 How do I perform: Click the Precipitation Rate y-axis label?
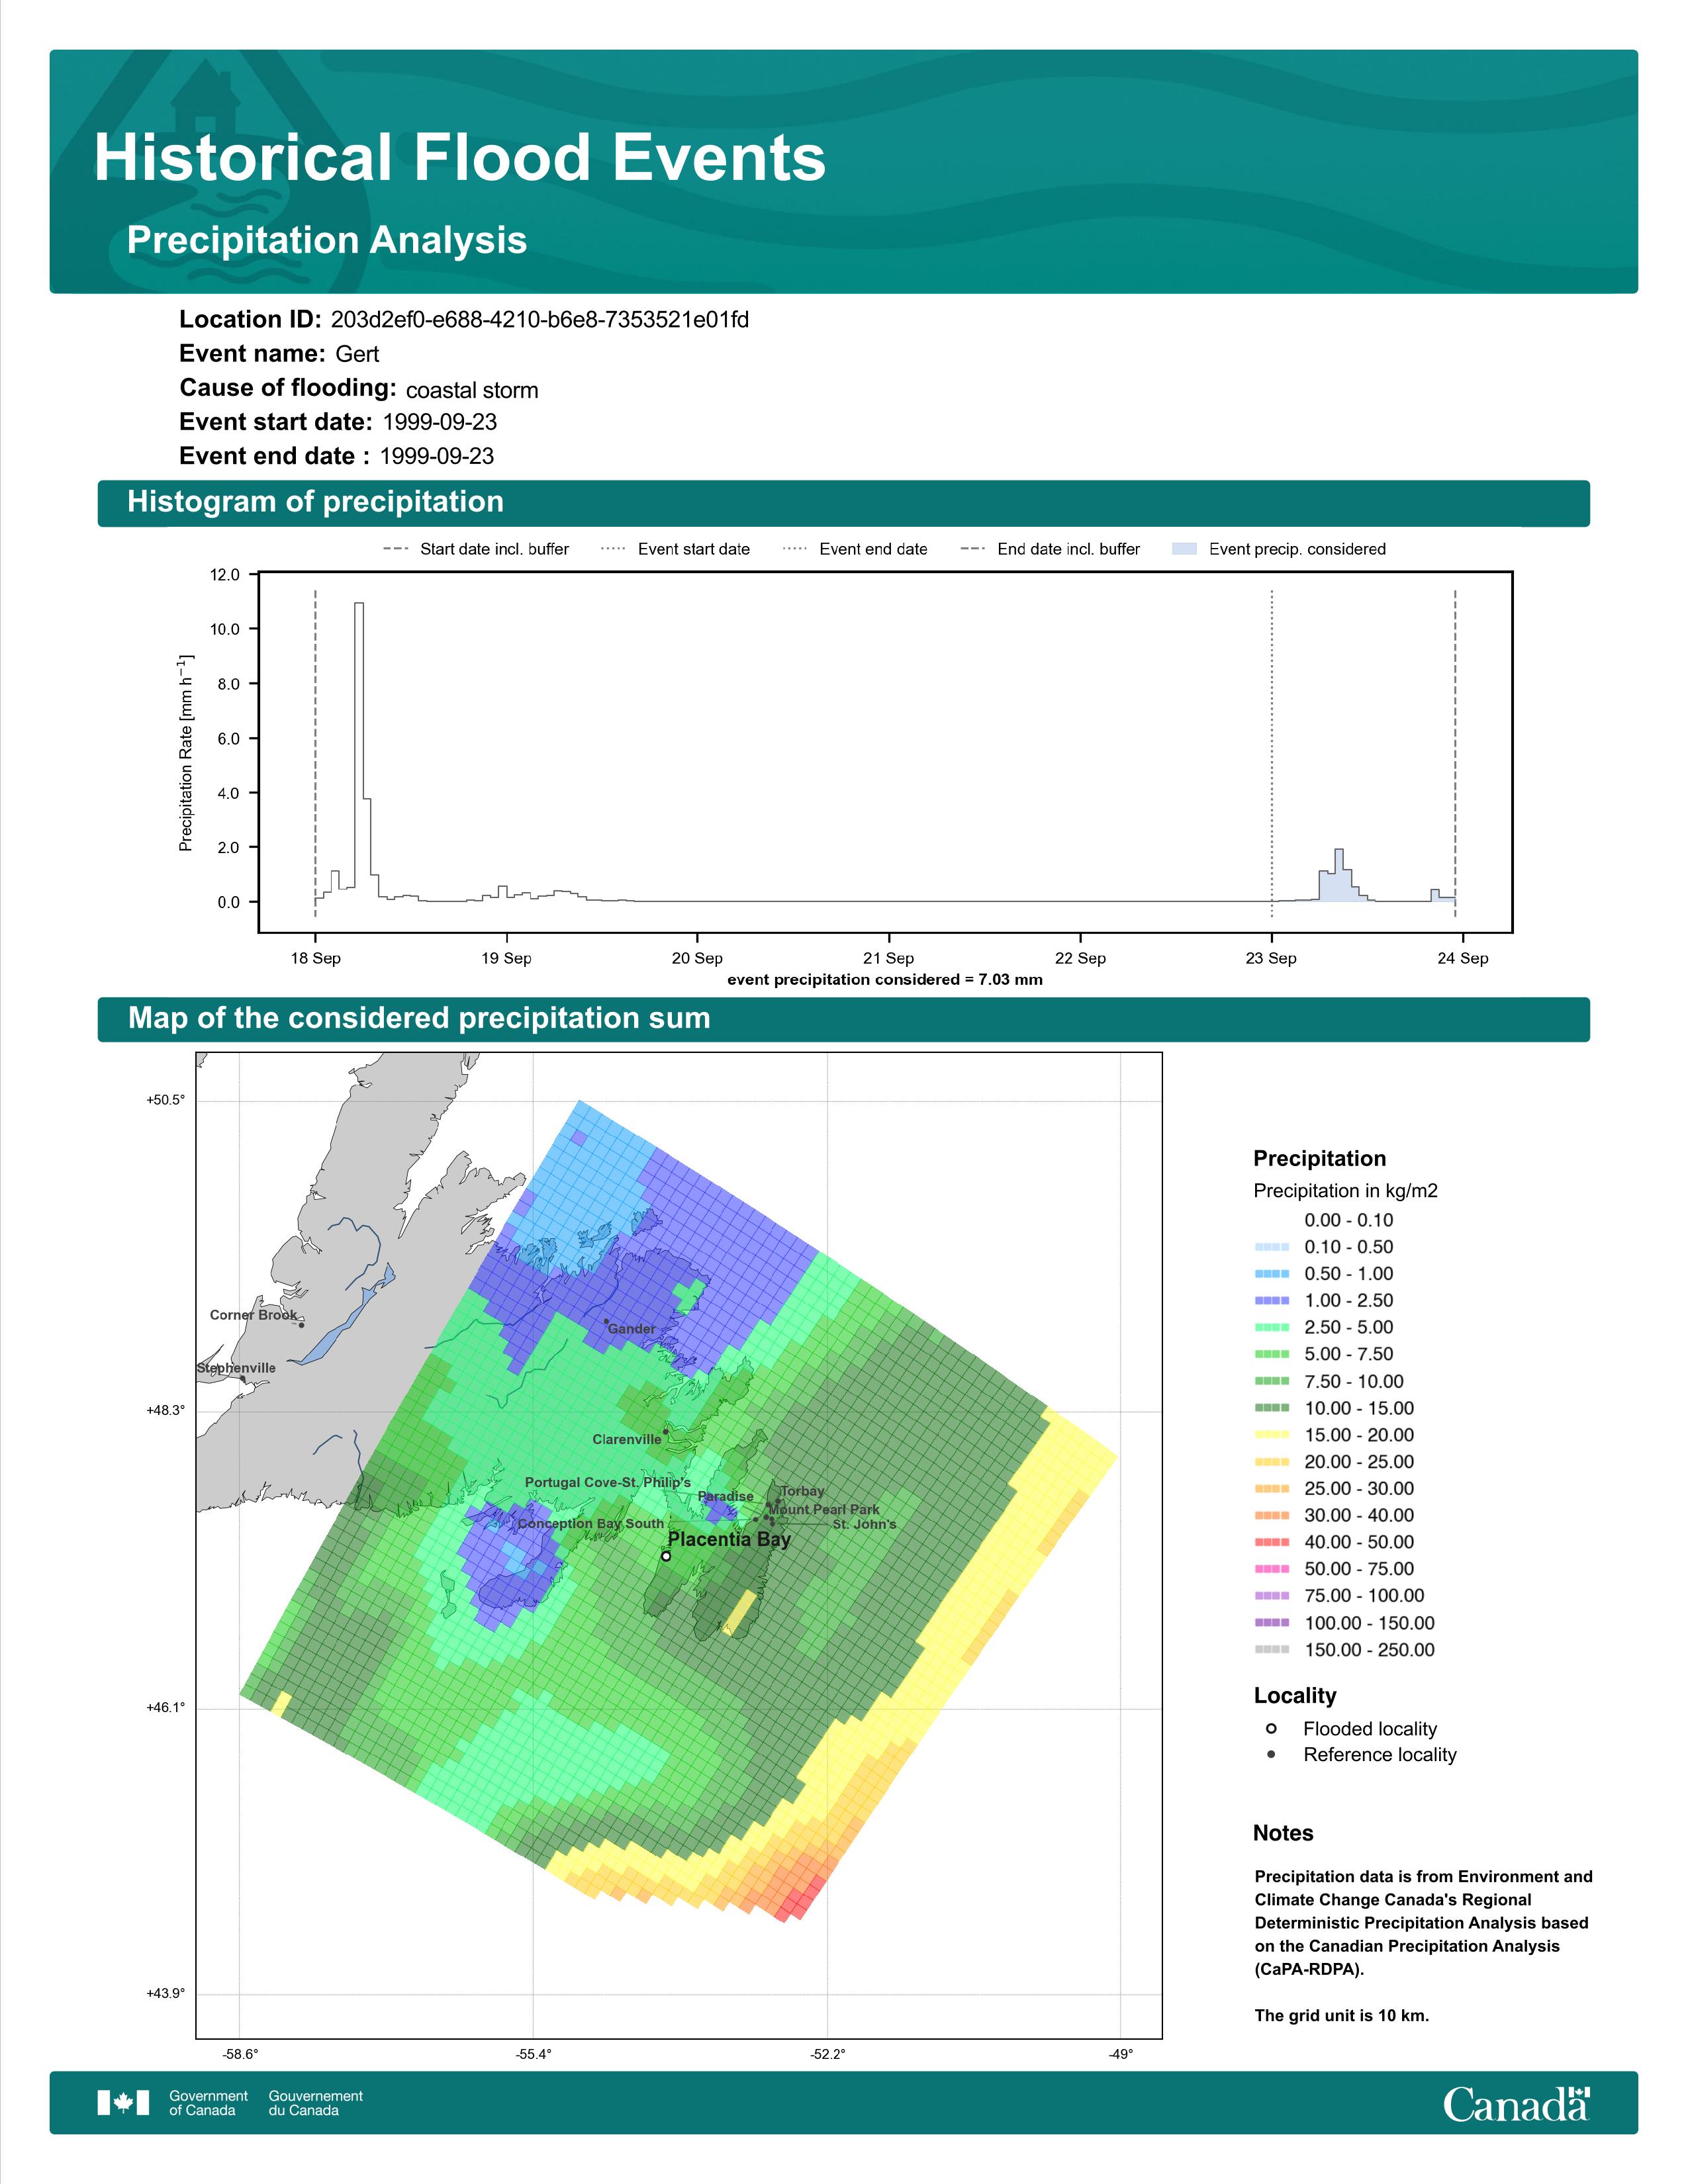coord(186,753)
